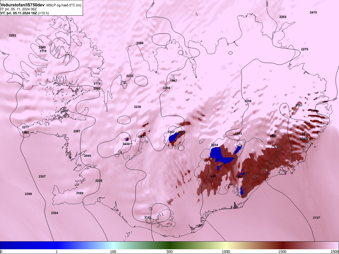The height and width of the screenshot is (254, 339).
Task: Click the 0 tick on the color scale
Action: click(x=1, y=252)
